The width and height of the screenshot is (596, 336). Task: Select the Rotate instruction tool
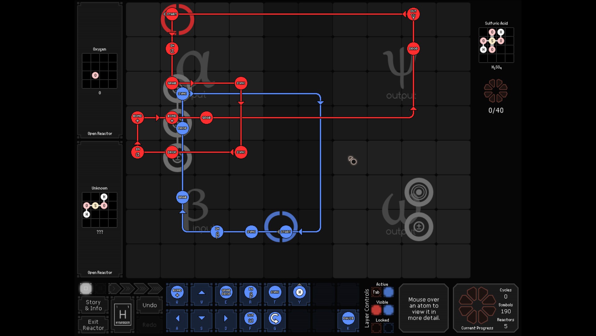coord(275,319)
